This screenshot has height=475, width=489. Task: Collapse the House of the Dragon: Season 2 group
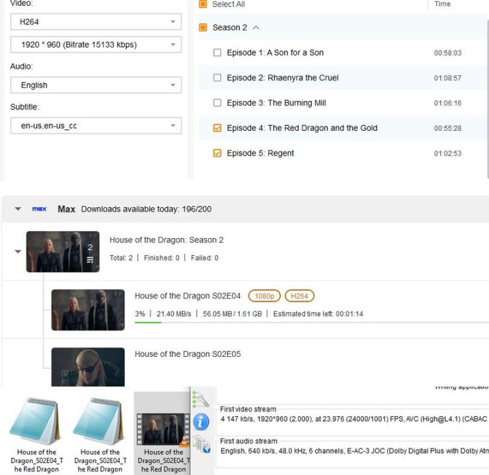[18, 251]
